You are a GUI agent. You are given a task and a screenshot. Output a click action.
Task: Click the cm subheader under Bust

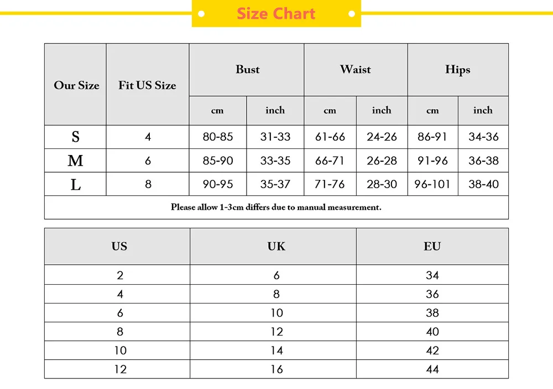click(x=217, y=110)
